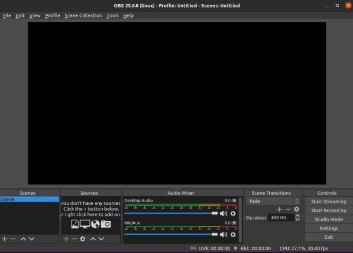Open transition properties gear icon
Image resolution: width=353 pixels, height=253 pixels.
click(x=296, y=210)
